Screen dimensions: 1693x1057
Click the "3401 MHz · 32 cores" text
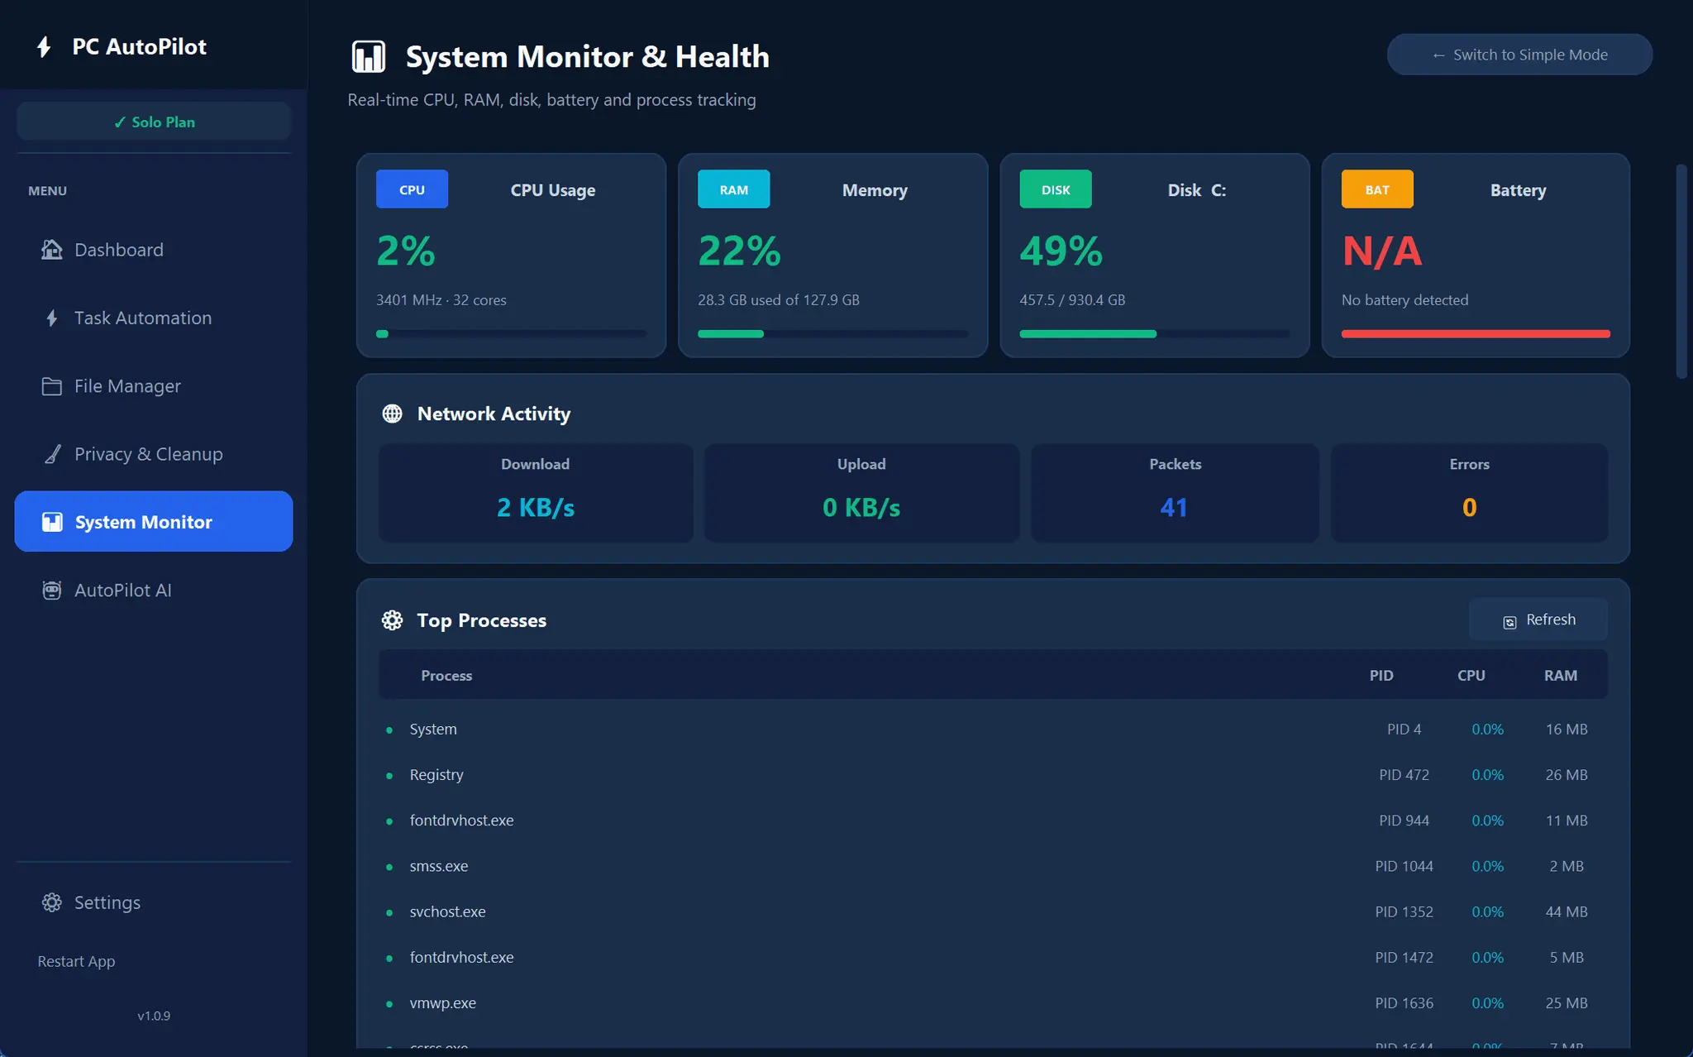point(441,300)
